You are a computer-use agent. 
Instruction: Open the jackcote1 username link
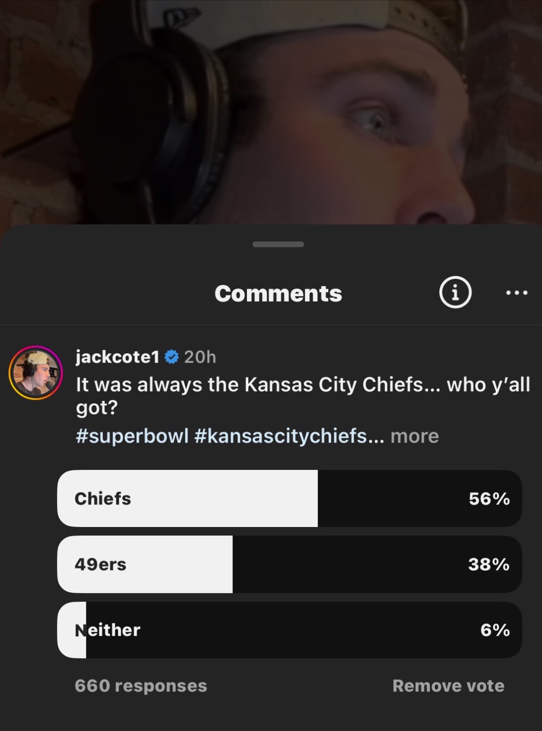click(x=118, y=357)
